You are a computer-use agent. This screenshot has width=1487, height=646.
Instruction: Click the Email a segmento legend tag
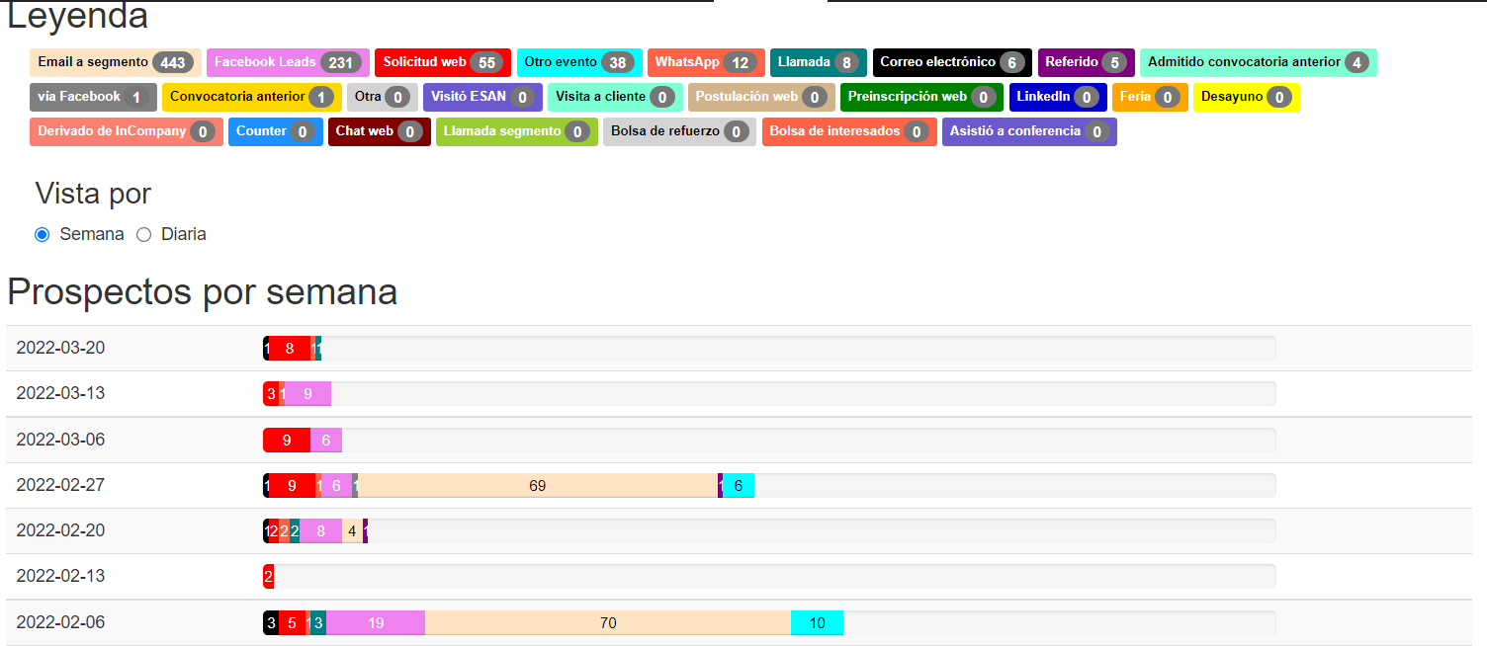click(x=116, y=62)
